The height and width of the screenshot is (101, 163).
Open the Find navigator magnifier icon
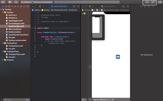12,6
